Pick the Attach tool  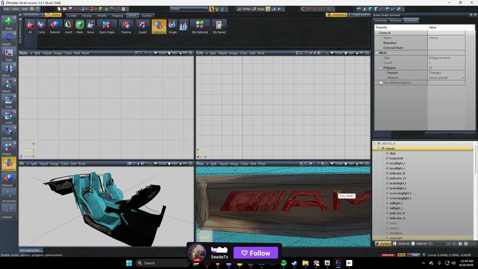(9, 86)
